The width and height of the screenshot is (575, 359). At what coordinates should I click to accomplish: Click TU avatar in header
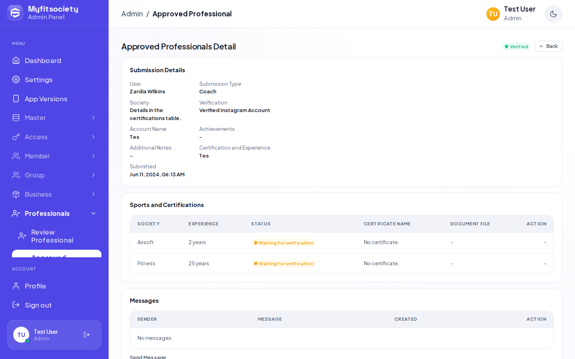(x=493, y=14)
